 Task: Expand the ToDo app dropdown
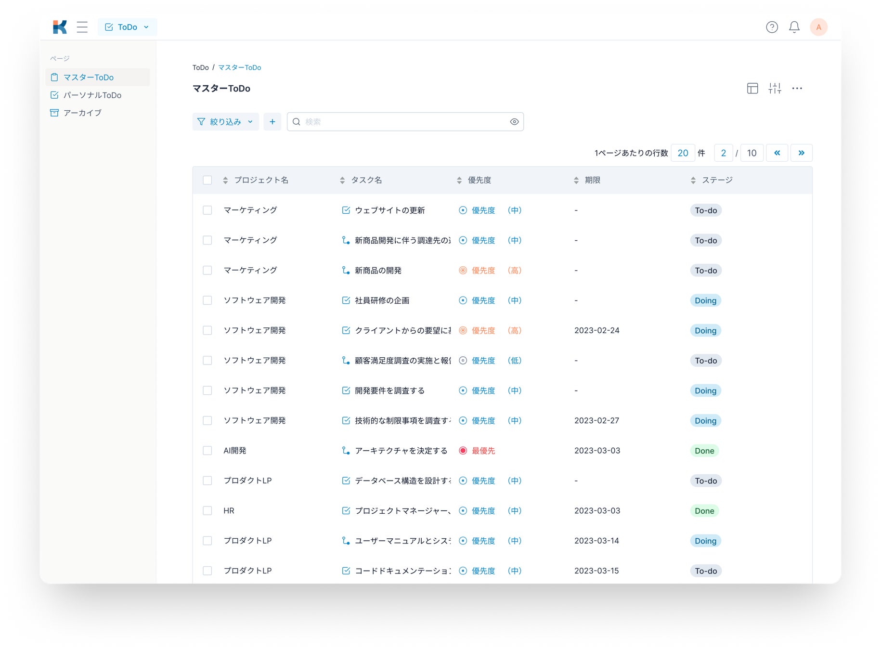click(128, 27)
